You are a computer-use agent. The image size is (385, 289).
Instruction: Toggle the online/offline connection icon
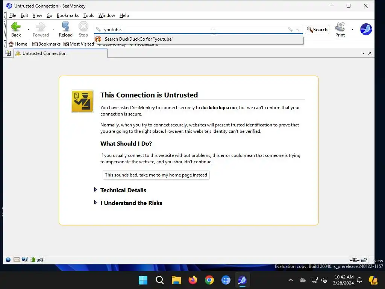354,260
